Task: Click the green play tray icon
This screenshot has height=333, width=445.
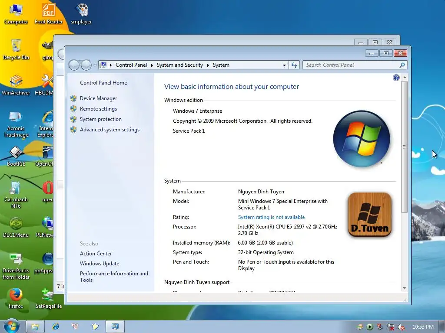Action: click(370, 327)
